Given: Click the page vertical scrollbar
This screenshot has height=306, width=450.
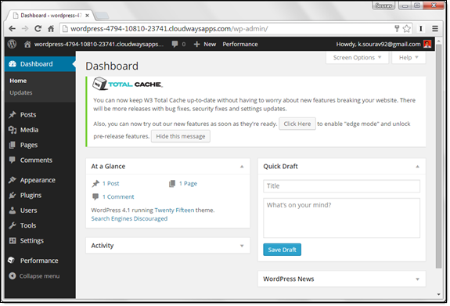Looking at the screenshot, I should tap(438, 157).
